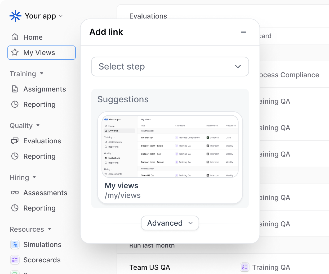
Task: Select the Home icon in the sidebar
Action: coord(15,37)
